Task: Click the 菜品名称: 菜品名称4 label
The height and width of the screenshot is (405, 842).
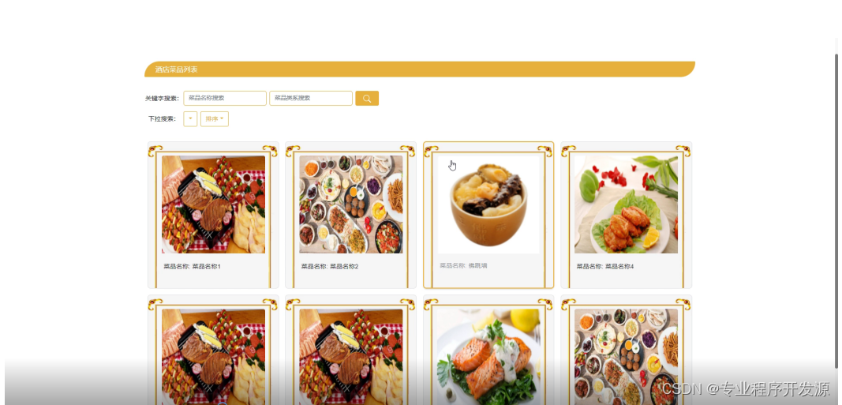Action: click(x=605, y=266)
